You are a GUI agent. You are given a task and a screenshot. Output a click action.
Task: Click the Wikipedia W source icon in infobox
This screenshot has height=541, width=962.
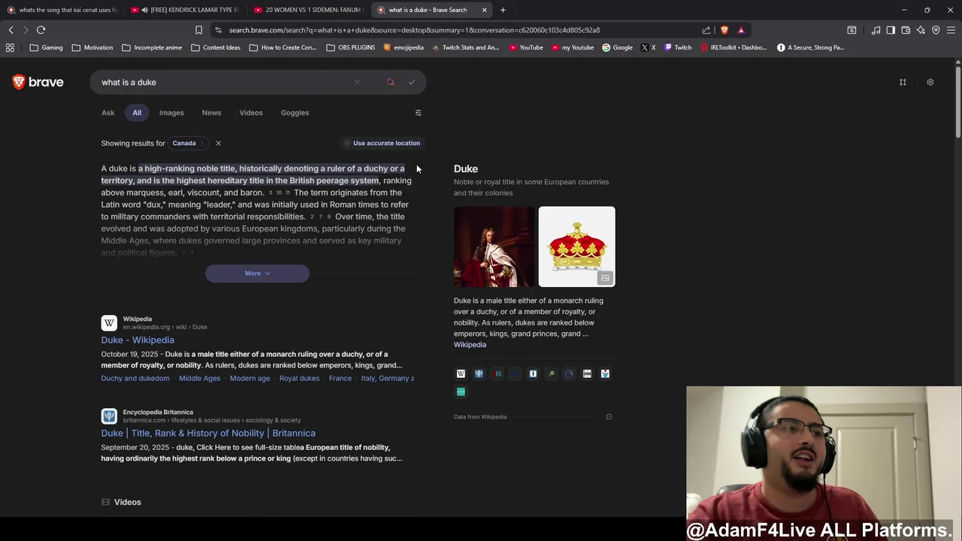(x=461, y=373)
